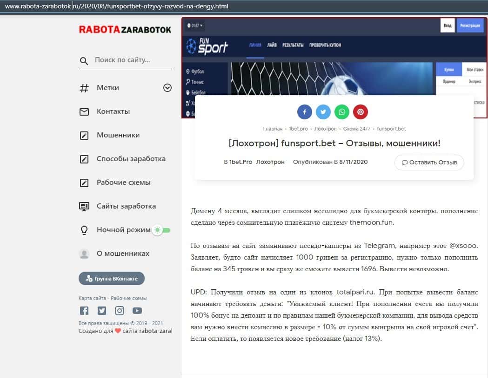Click the edit icon beside Способы заработка
488x378 pixels.
[x=84, y=159]
